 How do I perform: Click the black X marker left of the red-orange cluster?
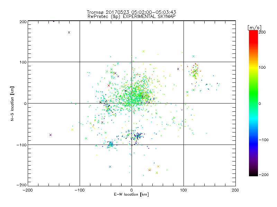[178, 69]
